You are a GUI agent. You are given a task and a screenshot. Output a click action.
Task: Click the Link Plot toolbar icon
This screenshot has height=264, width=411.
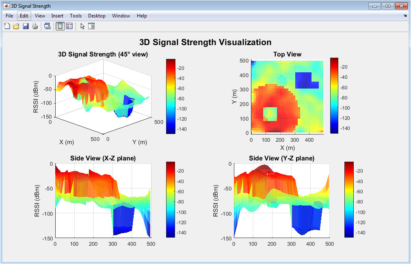(48, 26)
